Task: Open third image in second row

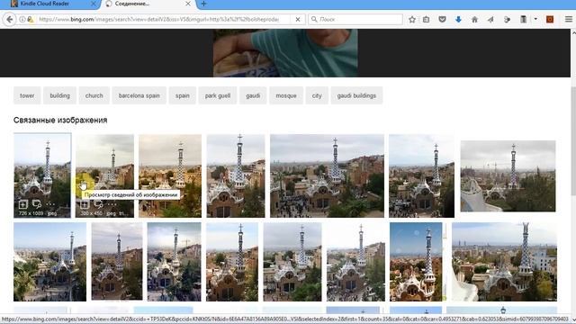Action: [174, 262]
